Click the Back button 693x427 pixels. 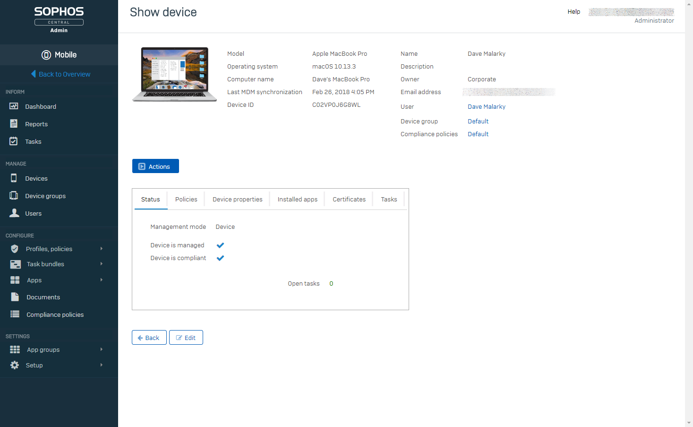(x=149, y=338)
